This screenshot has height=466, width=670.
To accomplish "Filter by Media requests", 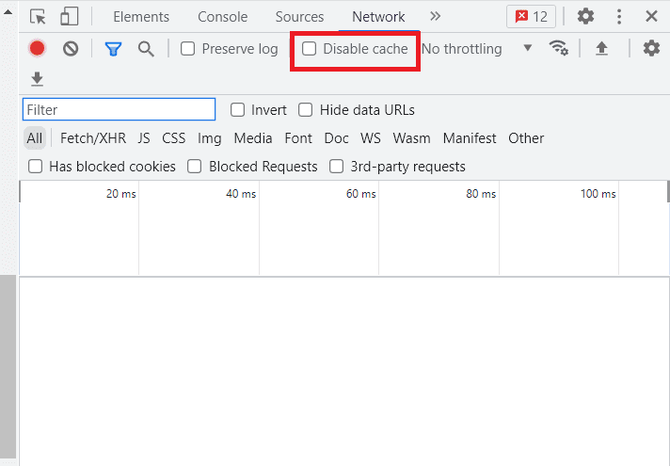I will (253, 138).
